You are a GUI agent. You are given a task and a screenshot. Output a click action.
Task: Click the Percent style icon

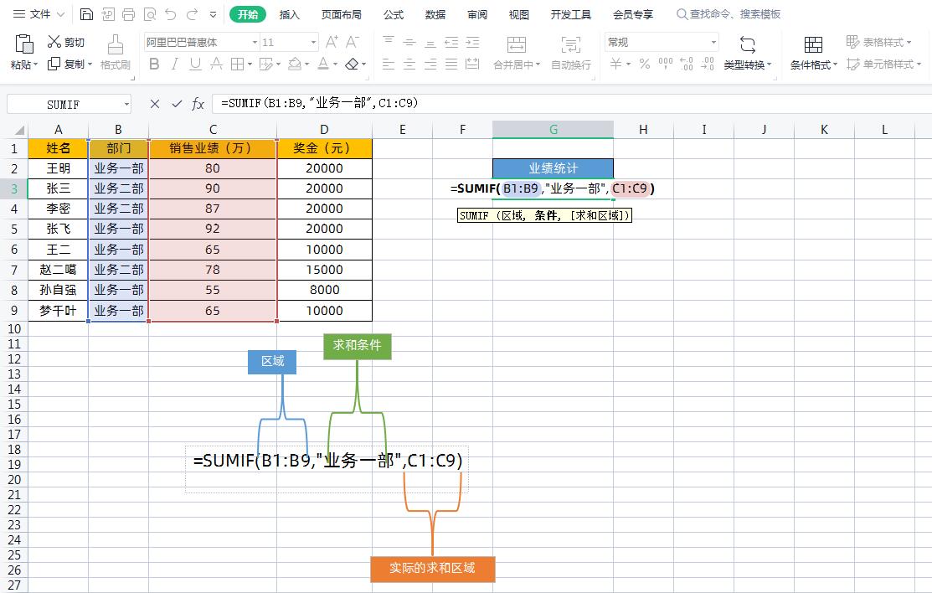pyautogui.click(x=645, y=64)
